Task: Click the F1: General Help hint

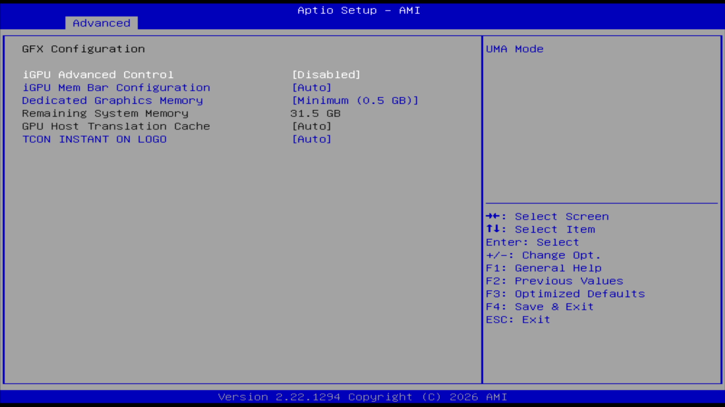Action: click(544, 268)
